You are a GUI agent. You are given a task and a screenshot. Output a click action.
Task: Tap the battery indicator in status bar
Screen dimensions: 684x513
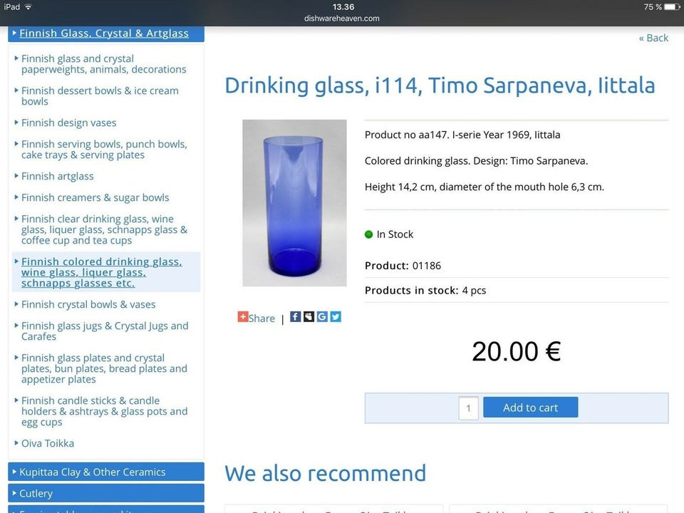point(672,7)
